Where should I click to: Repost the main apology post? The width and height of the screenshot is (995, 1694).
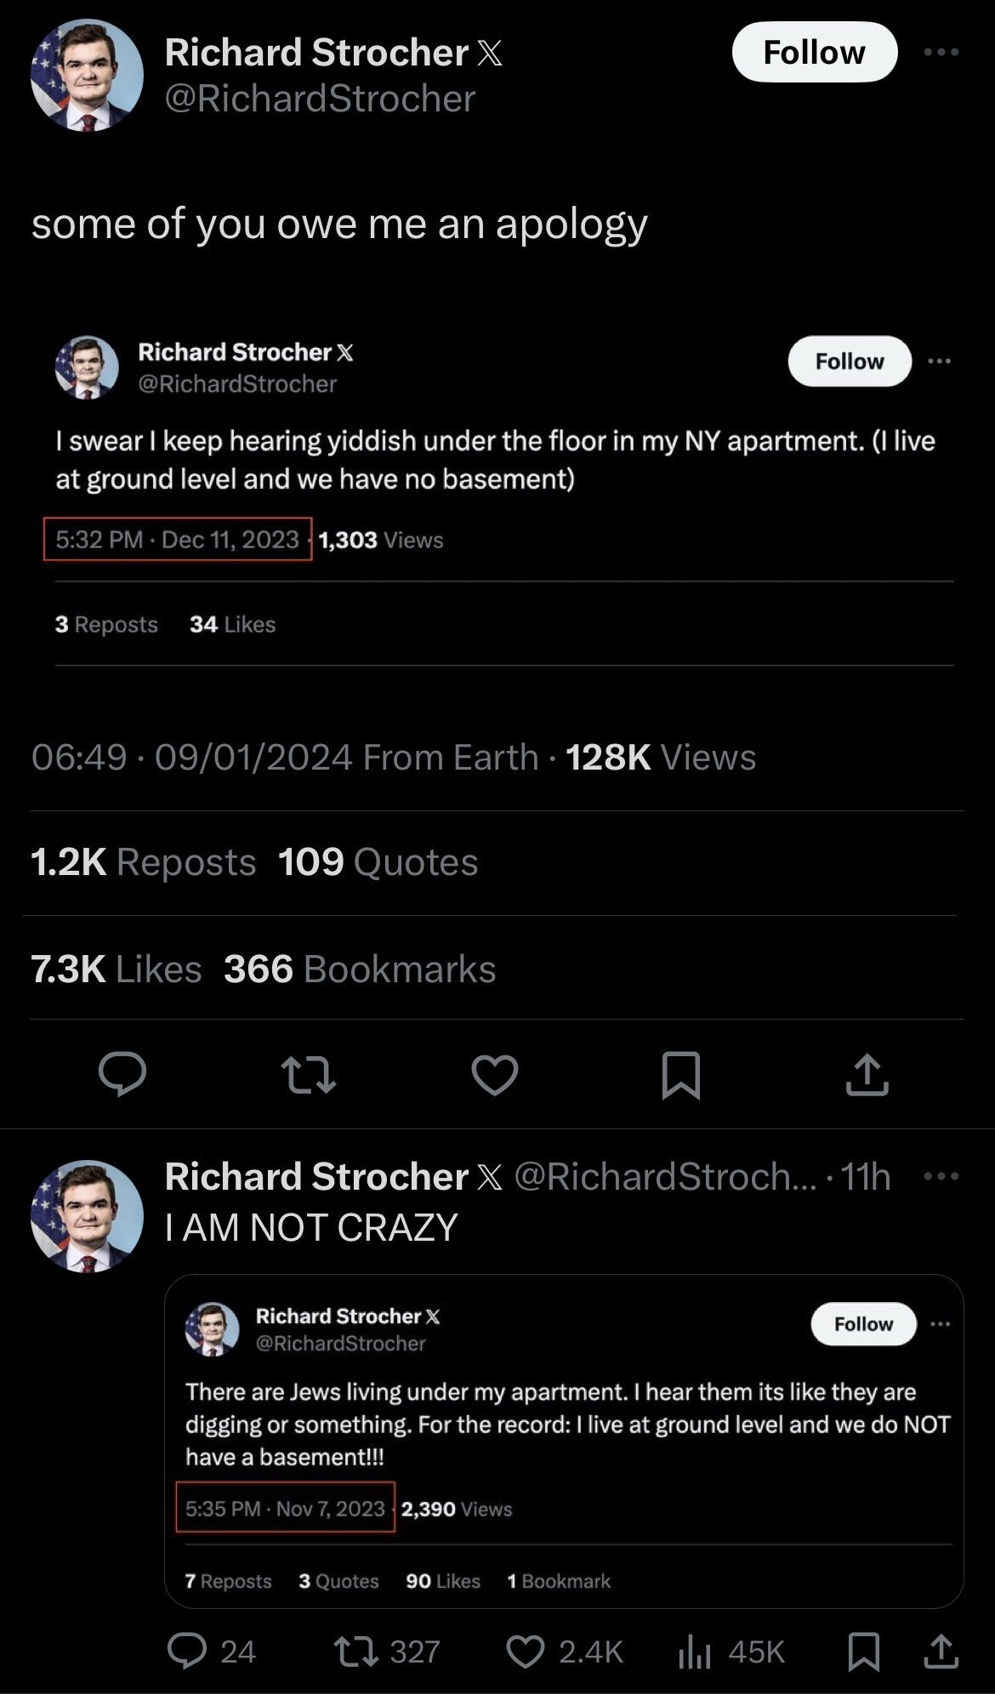309,1073
